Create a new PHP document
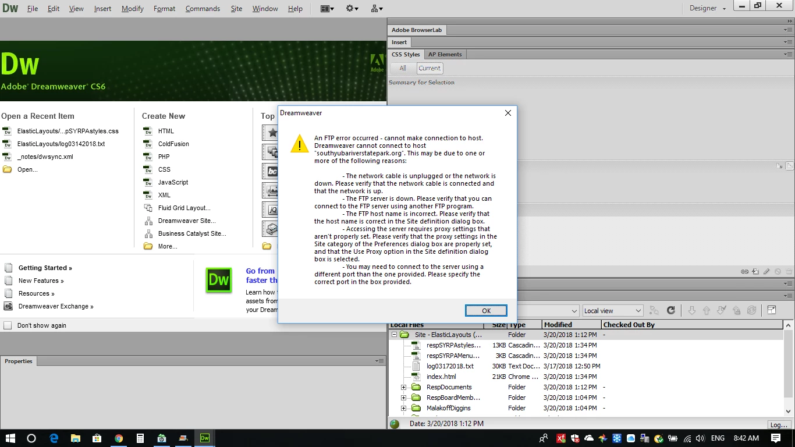 click(x=164, y=157)
